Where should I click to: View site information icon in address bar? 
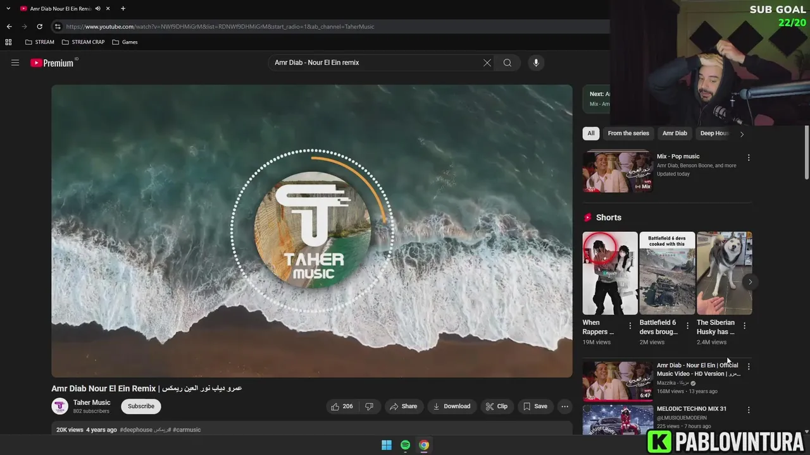click(58, 27)
